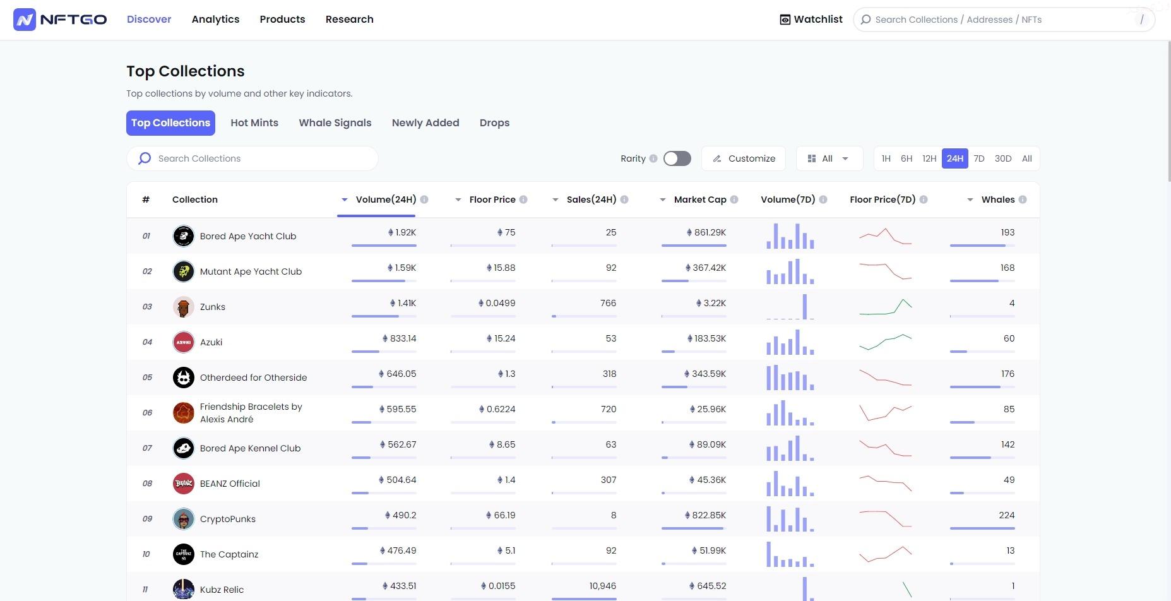
Task: Select the 1H time range
Action: click(x=886, y=158)
